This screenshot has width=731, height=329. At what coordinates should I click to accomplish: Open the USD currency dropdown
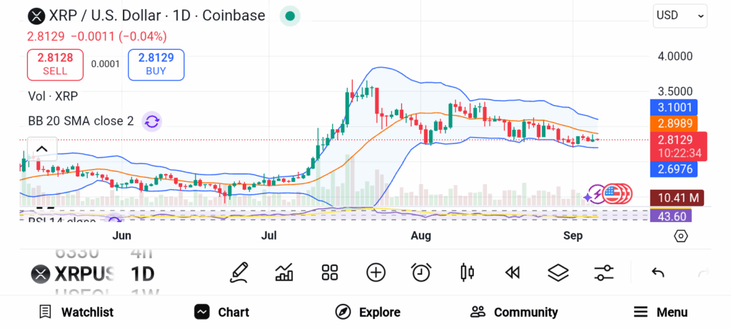[x=680, y=15]
